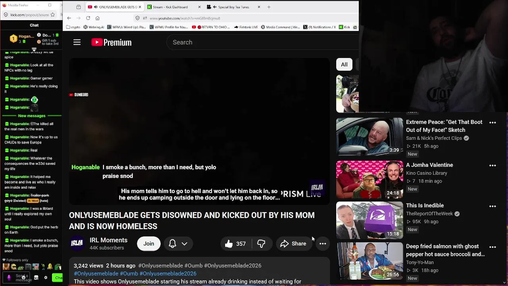Open options for Deep fried salmon video

click(493, 247)
